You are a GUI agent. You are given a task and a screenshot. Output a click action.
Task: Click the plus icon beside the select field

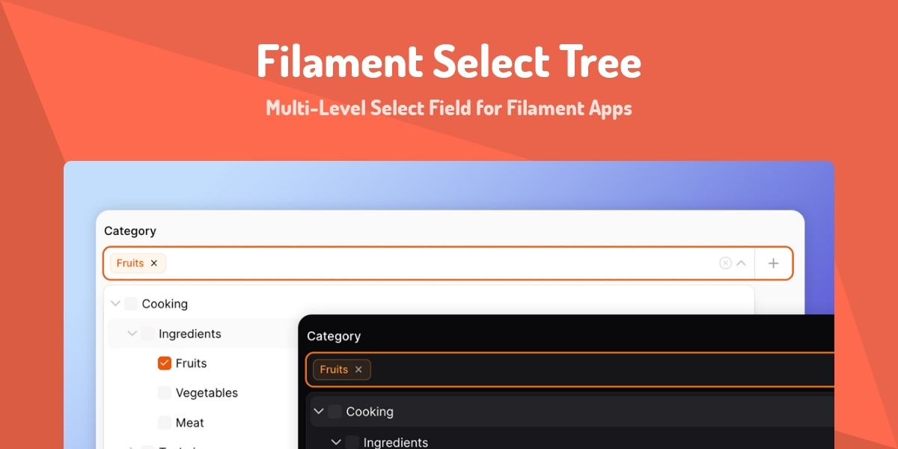pos(774,263)
